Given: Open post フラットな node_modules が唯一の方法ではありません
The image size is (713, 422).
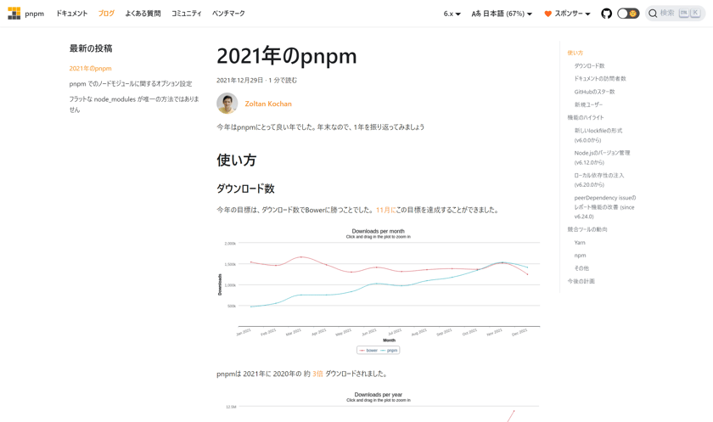Looking at the screenshot, I should [134, 104].
